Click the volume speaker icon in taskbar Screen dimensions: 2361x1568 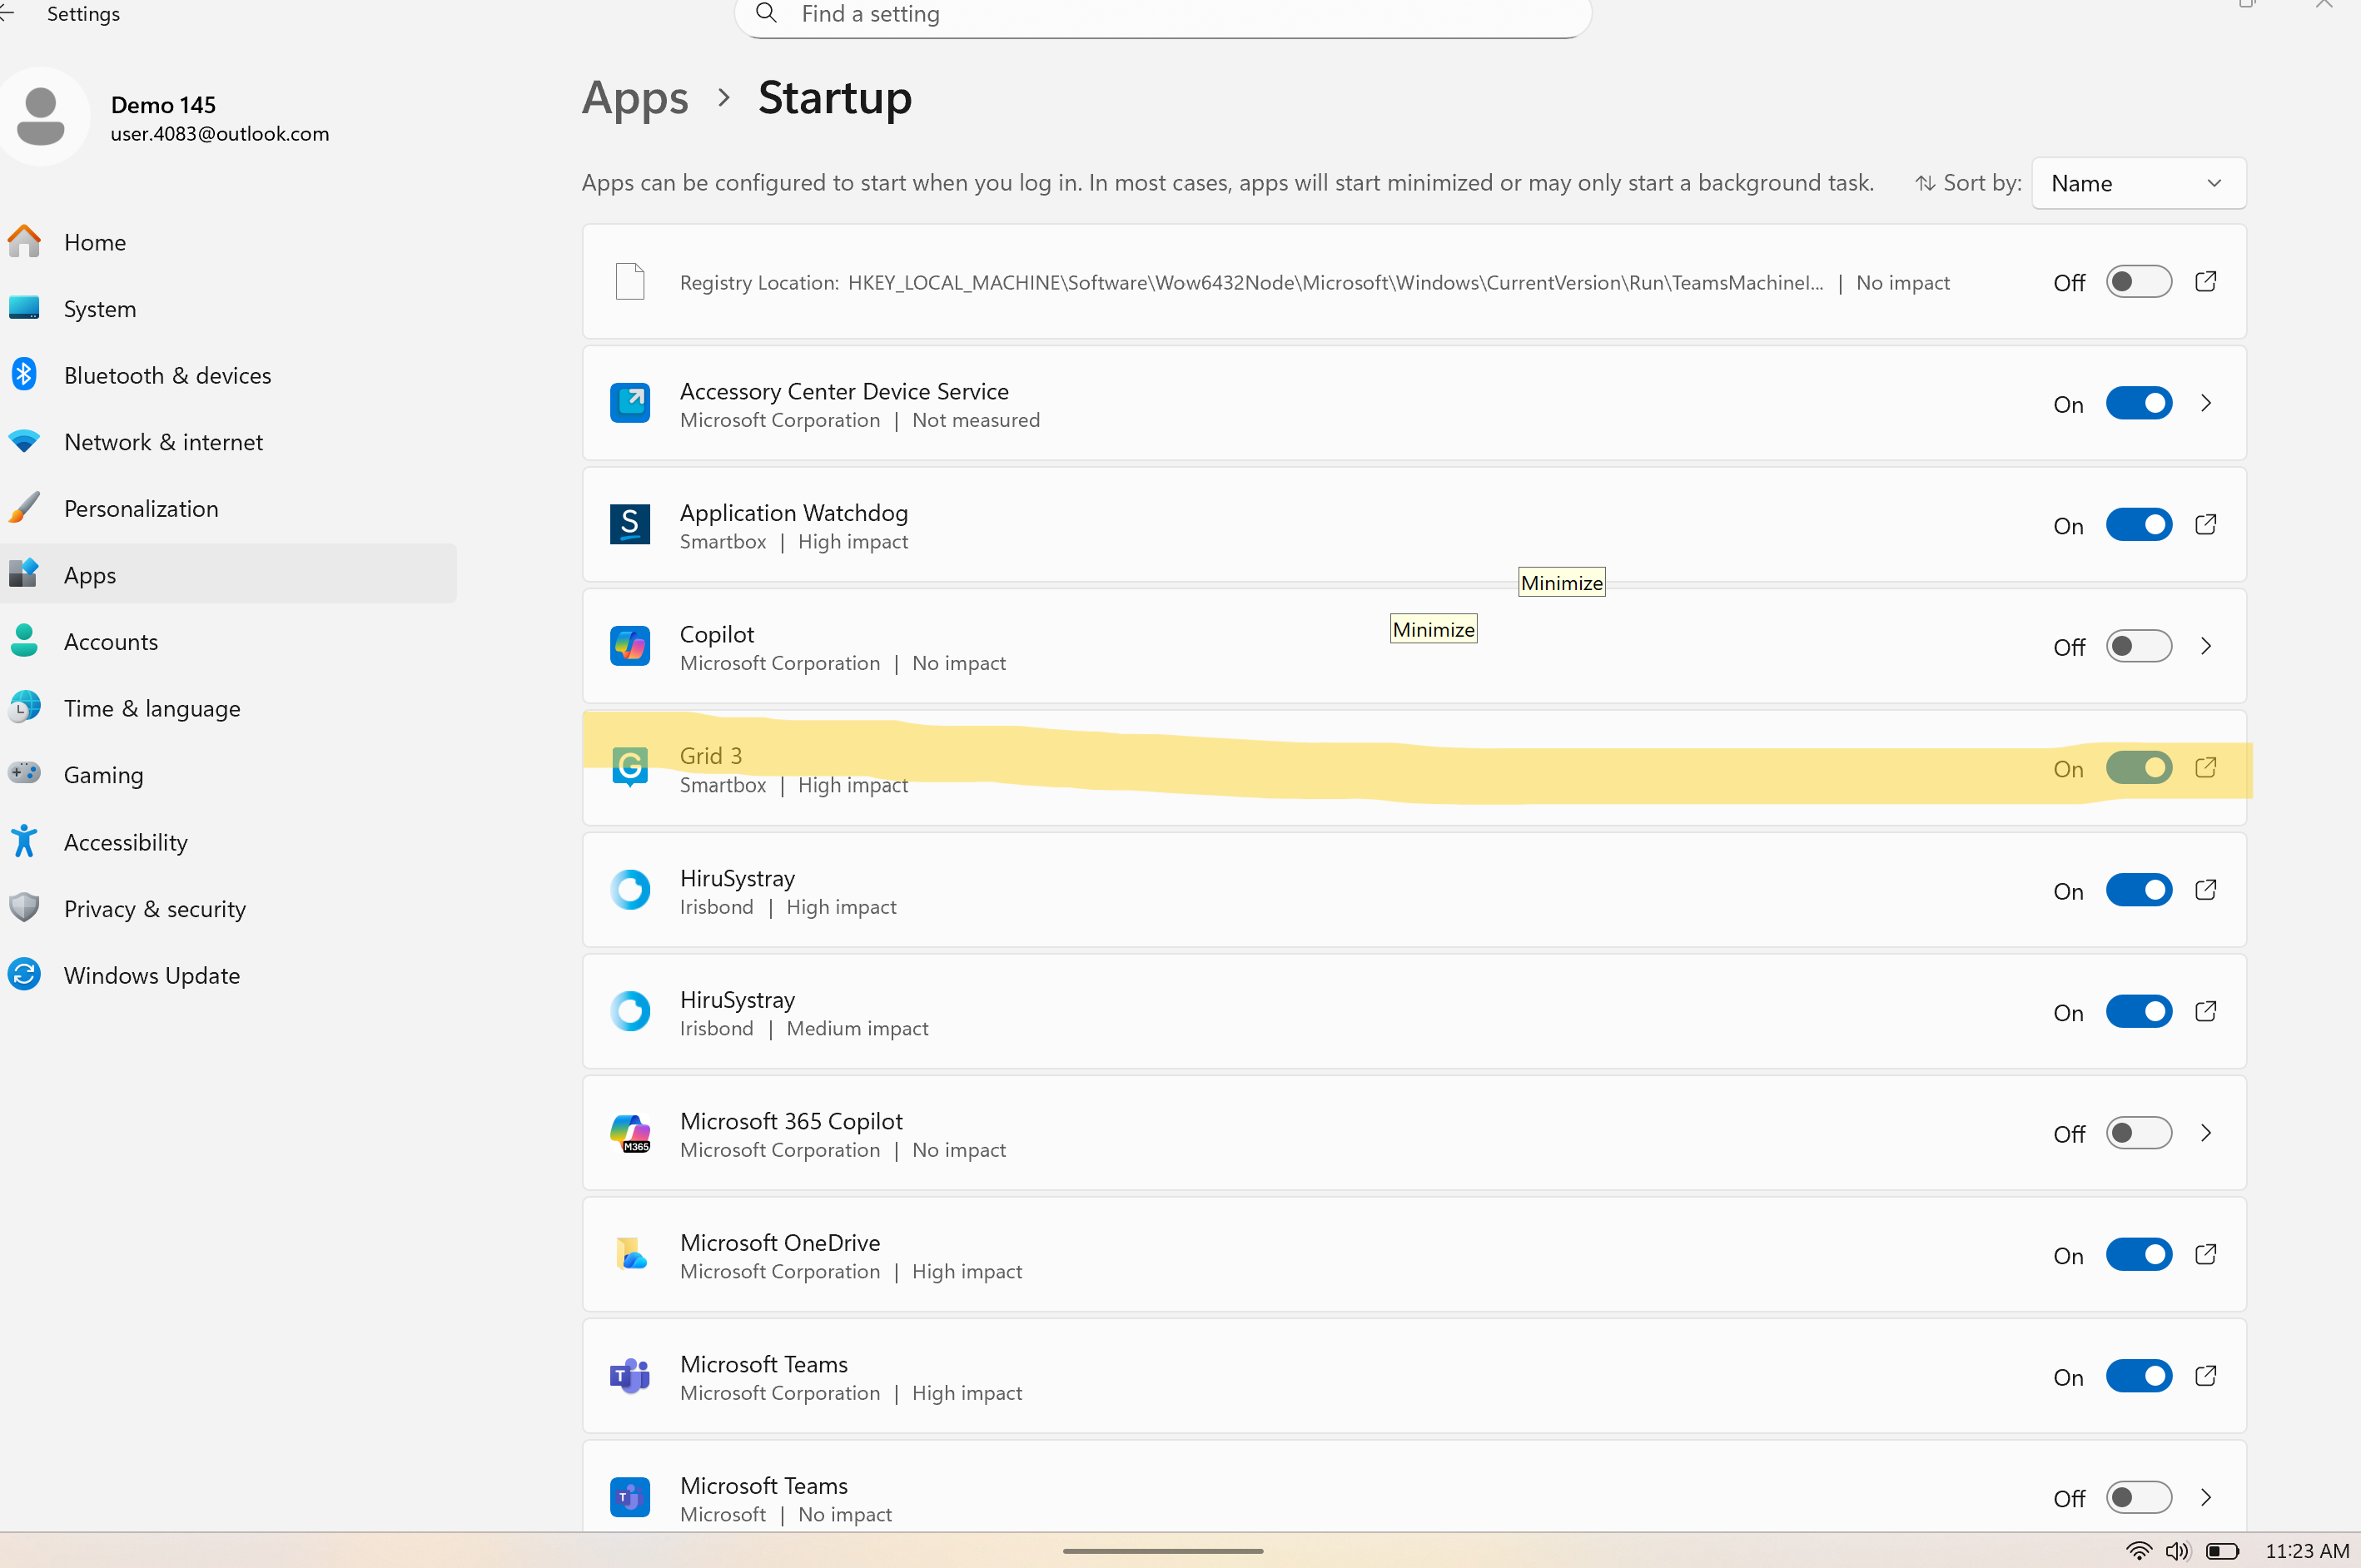click(2177, 1550)
